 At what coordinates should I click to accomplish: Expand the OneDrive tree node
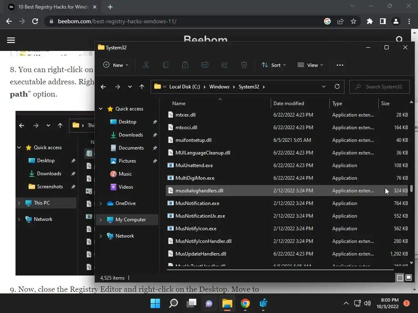[x=101, y=203]
